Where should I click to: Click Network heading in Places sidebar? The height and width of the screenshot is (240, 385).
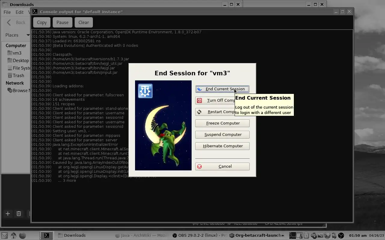coord(15,83)
